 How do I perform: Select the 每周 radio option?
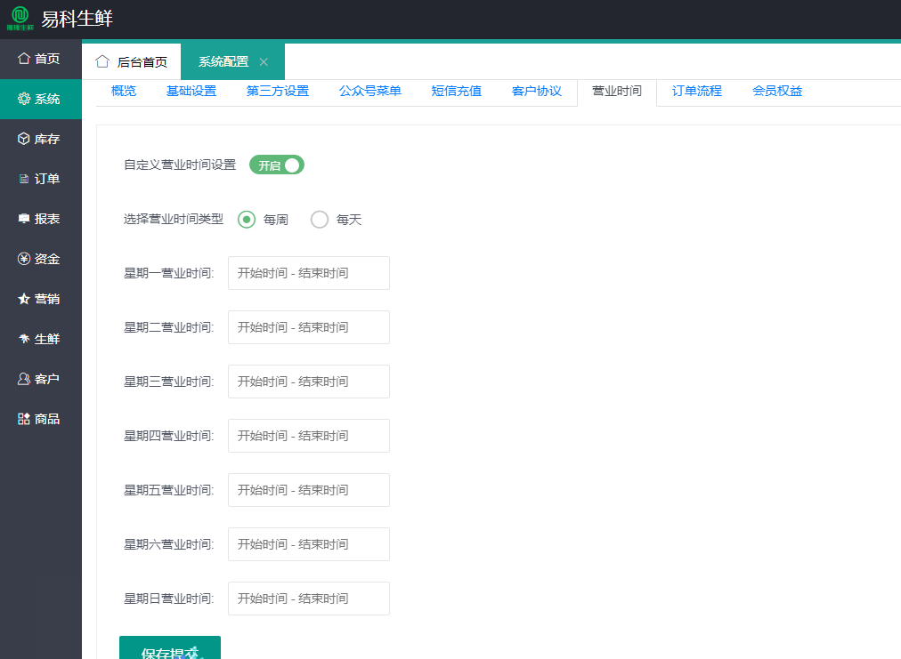[247, 220]
